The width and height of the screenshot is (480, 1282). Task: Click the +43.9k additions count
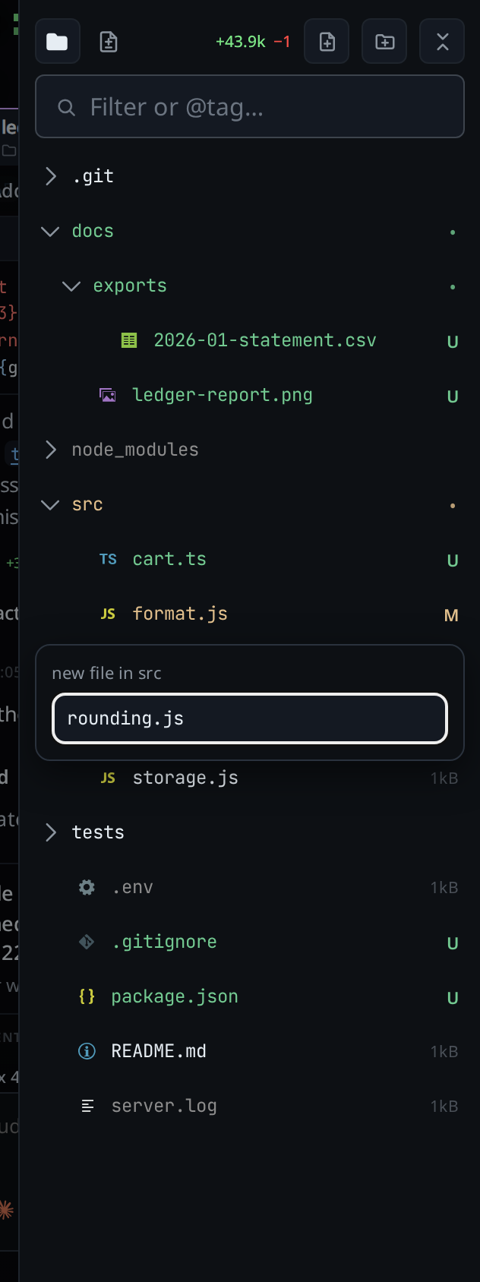coord(241,42)
